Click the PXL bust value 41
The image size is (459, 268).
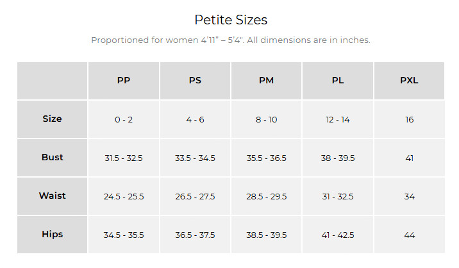(409, 158)
